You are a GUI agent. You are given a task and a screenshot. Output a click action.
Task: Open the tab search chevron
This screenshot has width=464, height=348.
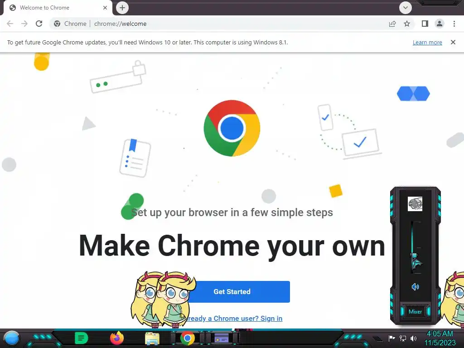tap(406, 8)
